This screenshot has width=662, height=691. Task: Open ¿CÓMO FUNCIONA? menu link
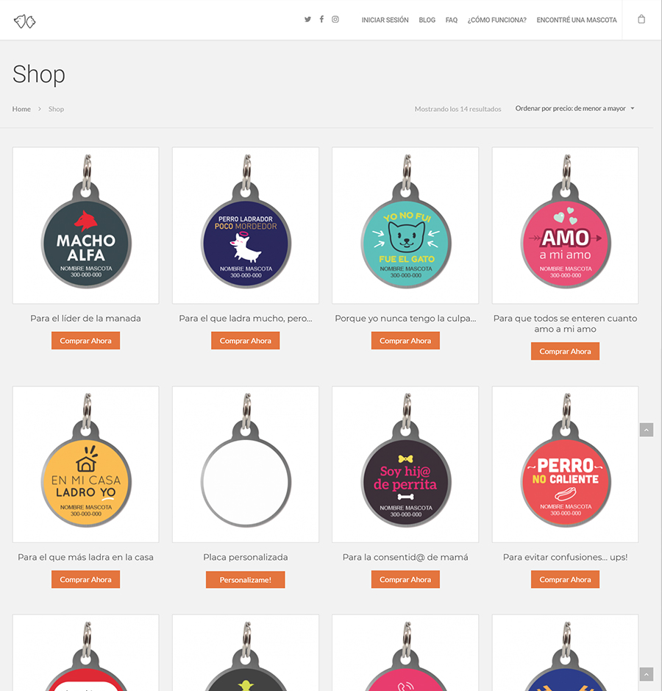[x=496, y=20]
